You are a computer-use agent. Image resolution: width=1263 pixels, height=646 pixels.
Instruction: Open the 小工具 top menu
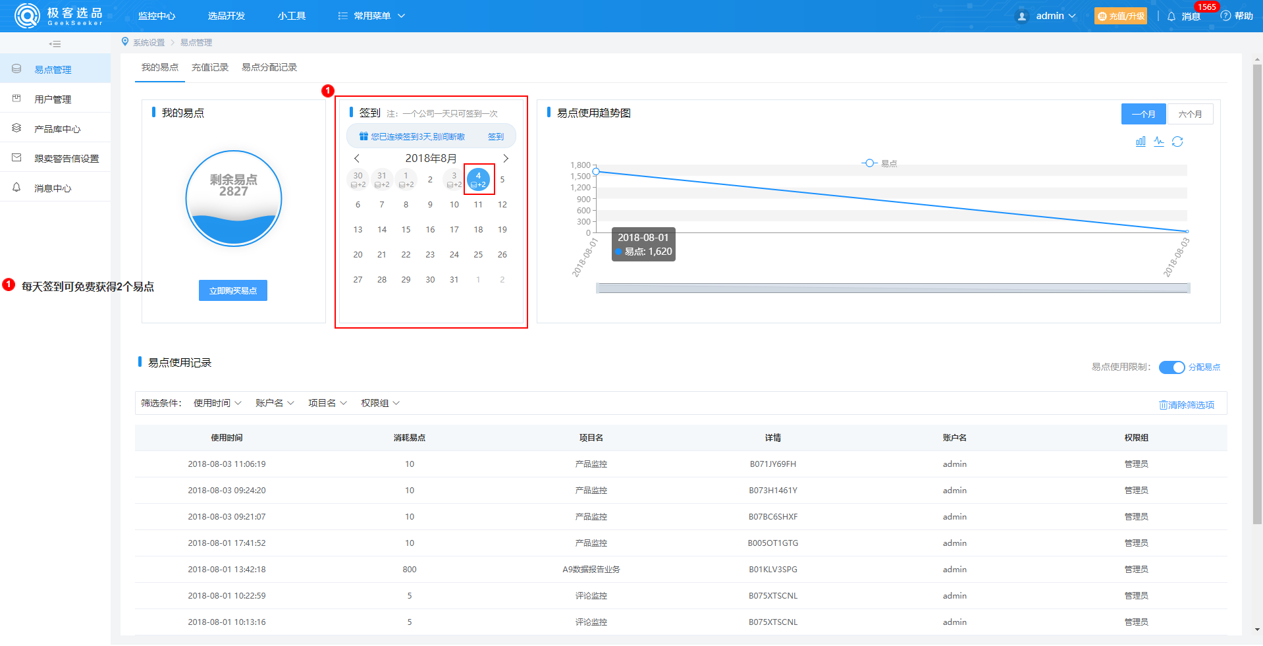292,16
